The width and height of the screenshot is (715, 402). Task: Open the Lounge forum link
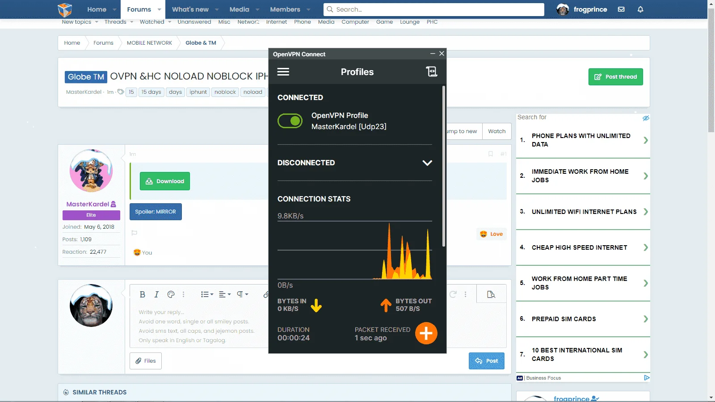[x=410, y=22]
